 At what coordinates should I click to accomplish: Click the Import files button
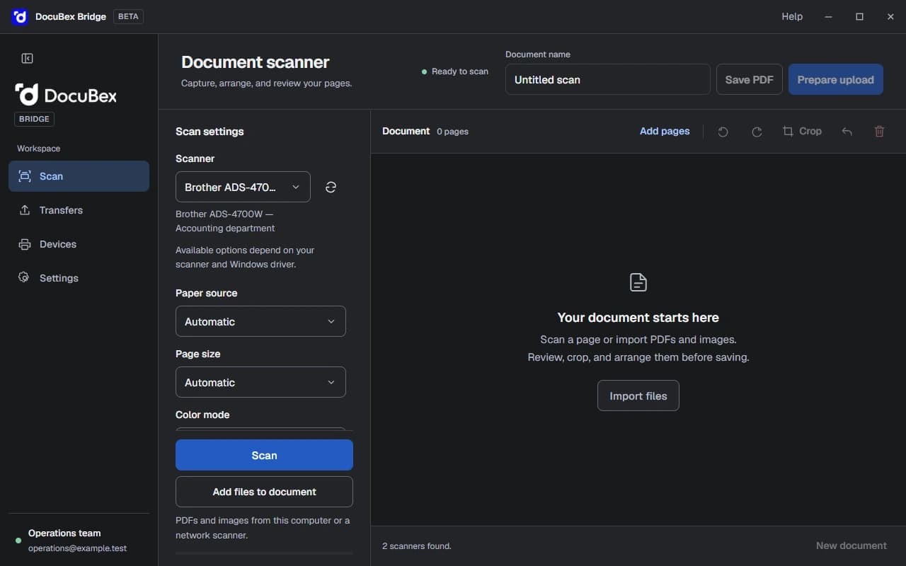point(638,395)
